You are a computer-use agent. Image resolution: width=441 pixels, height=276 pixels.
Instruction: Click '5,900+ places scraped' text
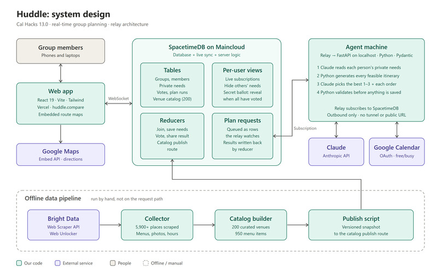click(x=157, y=227)
